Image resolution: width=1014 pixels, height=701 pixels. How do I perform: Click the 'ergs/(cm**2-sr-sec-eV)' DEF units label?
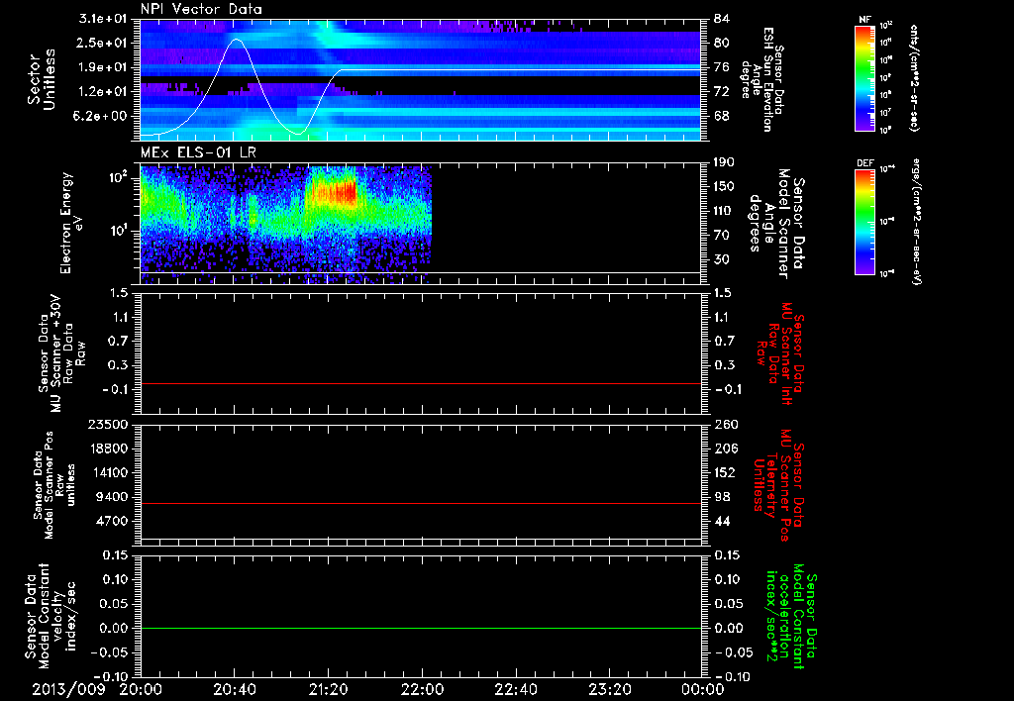(x=915, y=222)
